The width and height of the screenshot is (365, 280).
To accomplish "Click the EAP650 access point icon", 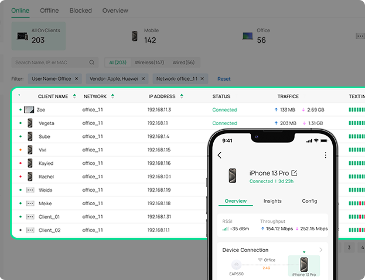I will [238, 265].
